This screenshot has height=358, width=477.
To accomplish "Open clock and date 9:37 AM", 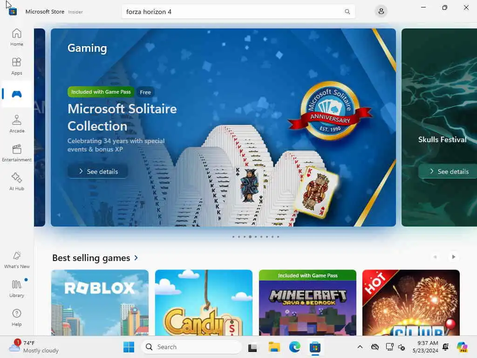I will [425, 347].
